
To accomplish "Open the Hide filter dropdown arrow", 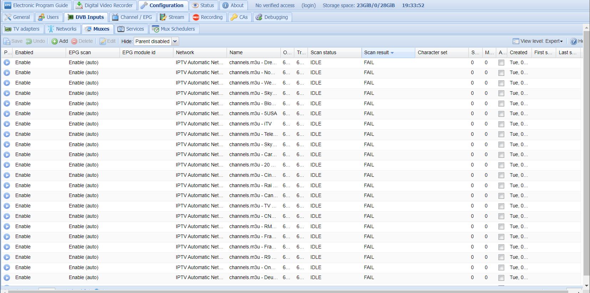I will [x=175, y=41].
